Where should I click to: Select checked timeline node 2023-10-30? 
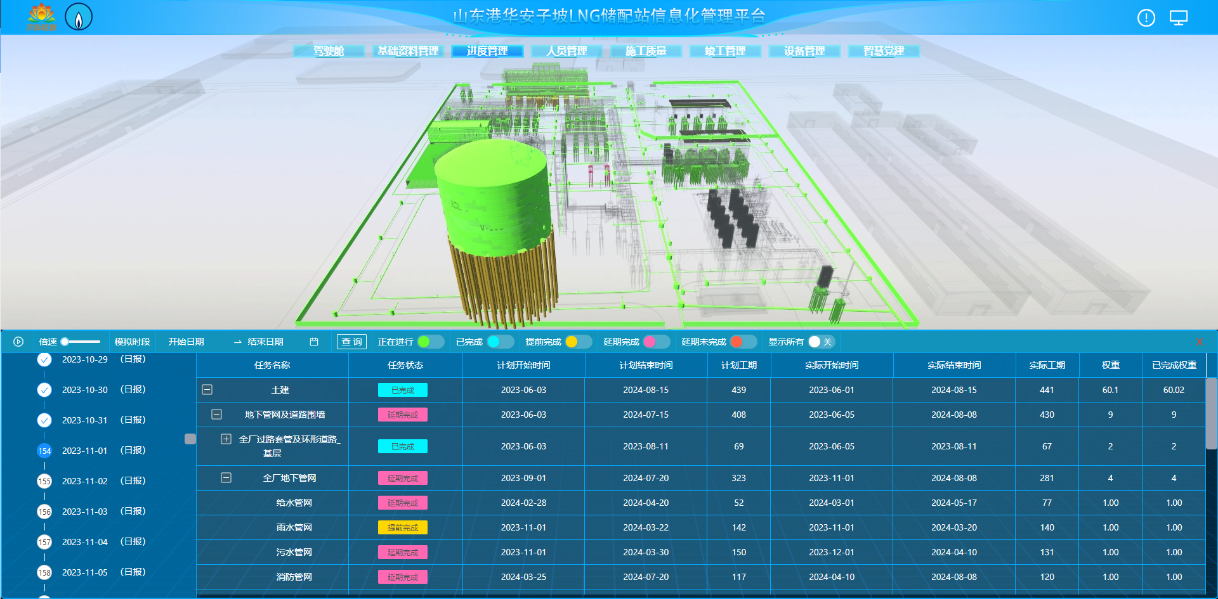(44, 390)
